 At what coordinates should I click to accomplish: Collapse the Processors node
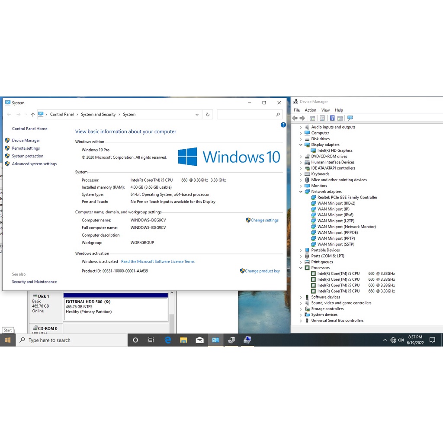click(x=301, y=268)
